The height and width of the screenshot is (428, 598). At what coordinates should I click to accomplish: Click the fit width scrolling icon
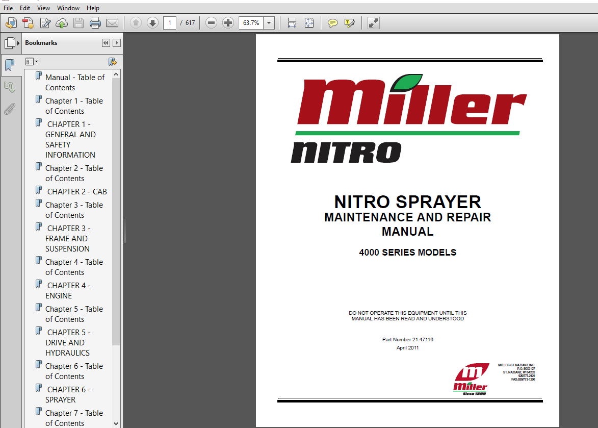tap(292, 23)
